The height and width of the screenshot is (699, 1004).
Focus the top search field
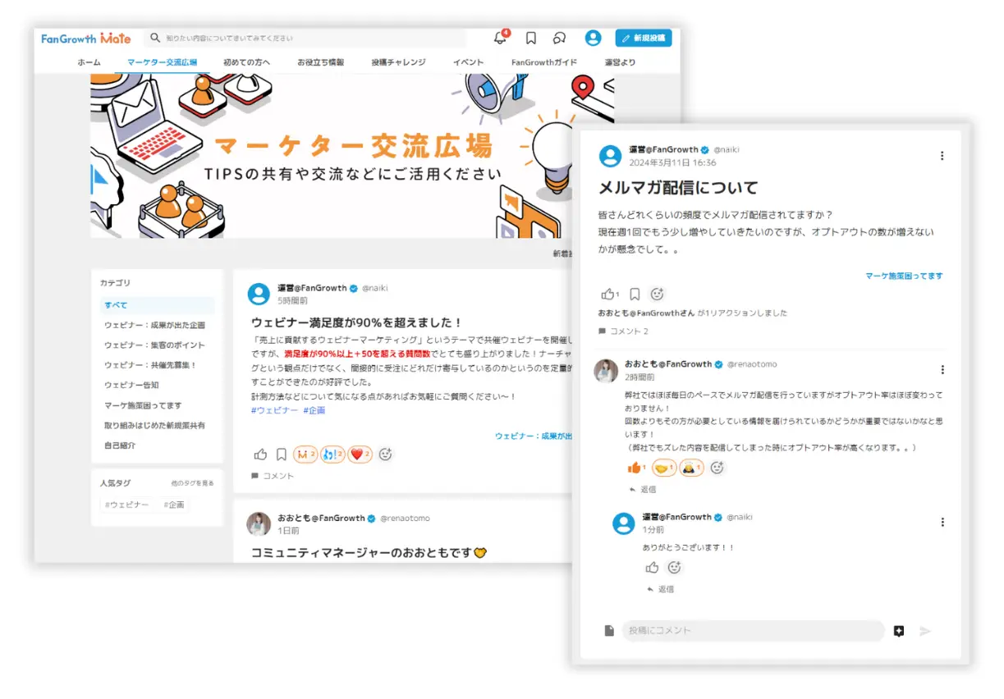305,38
